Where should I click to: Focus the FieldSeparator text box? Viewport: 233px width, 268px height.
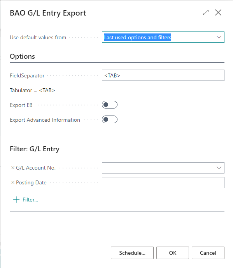pos(163,75)
